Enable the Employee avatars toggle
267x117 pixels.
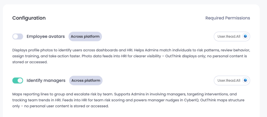[18, 37]
